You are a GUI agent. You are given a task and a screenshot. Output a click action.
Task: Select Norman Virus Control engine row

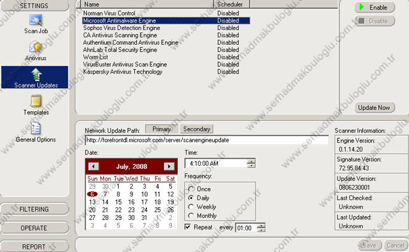coord(166,13)
